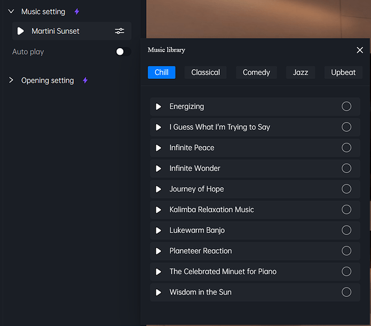The width and height of the screenshot is (371, 326).
Task: Preview the Infinite Peace track
Action: (158, 148)
